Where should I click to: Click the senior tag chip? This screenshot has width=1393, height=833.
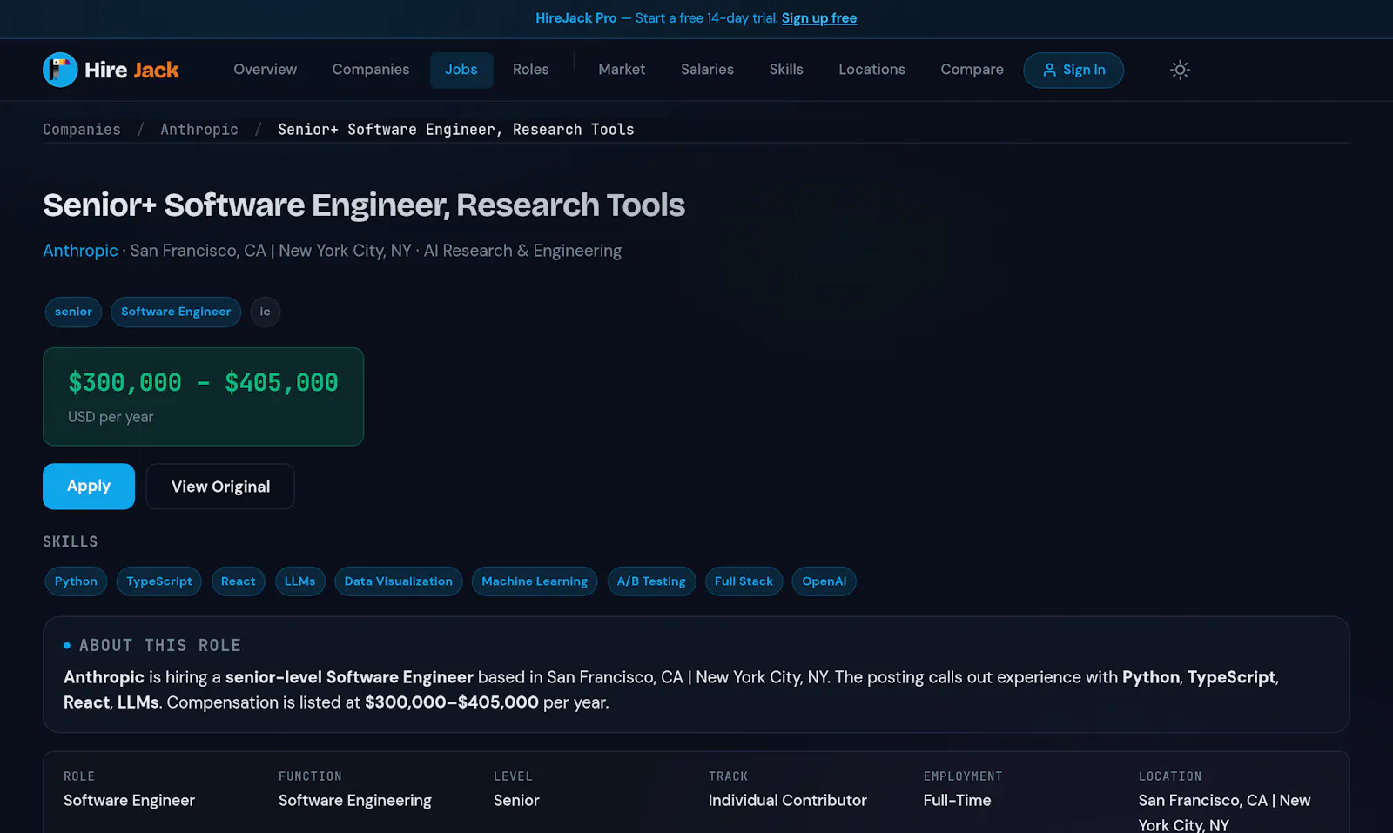pyautogui.click(x=73, y=312)
